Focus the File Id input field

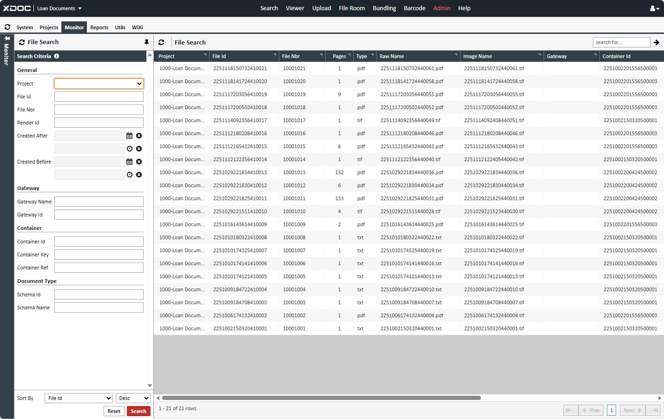coord(99,97)
